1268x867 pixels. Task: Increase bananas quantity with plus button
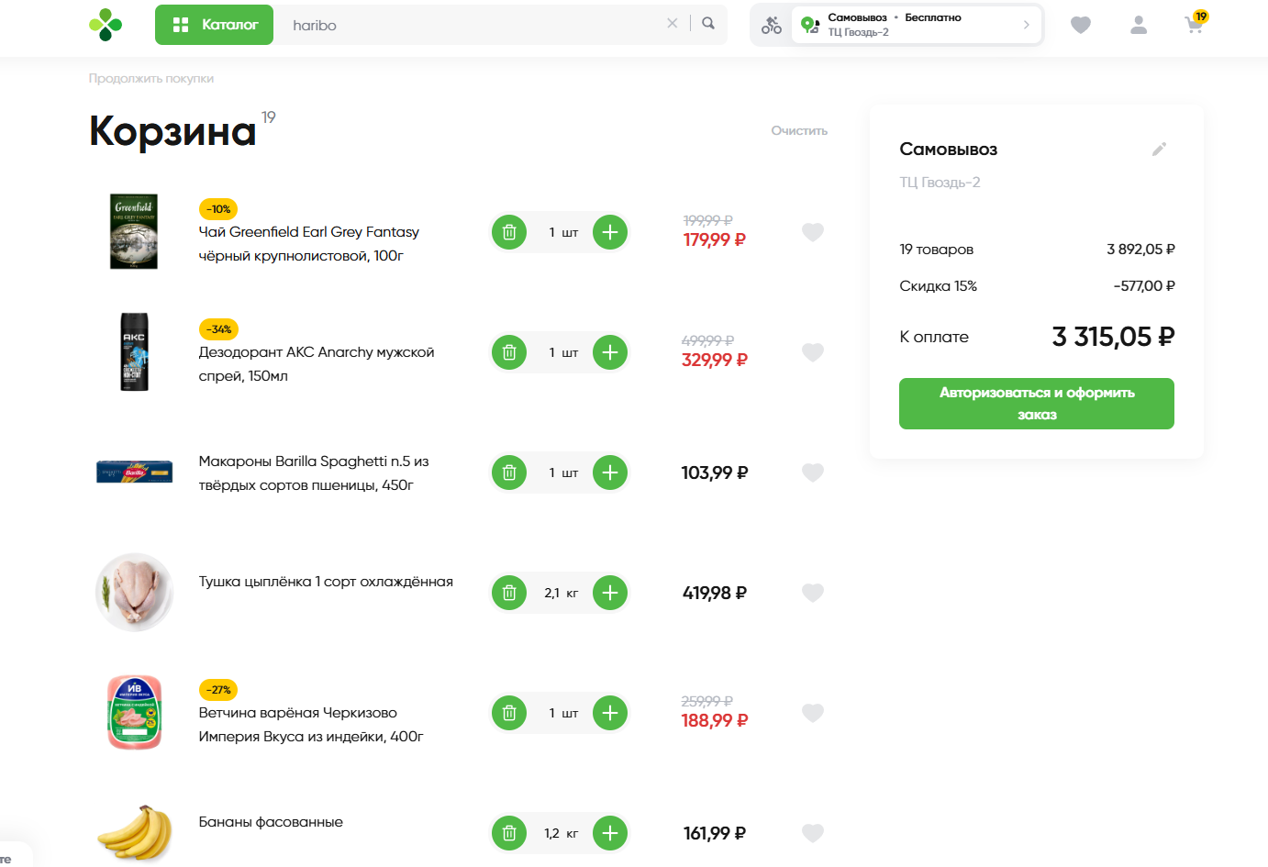click(610, 833)
